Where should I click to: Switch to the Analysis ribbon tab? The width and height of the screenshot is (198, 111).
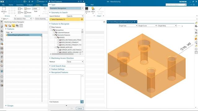(30, 5)
